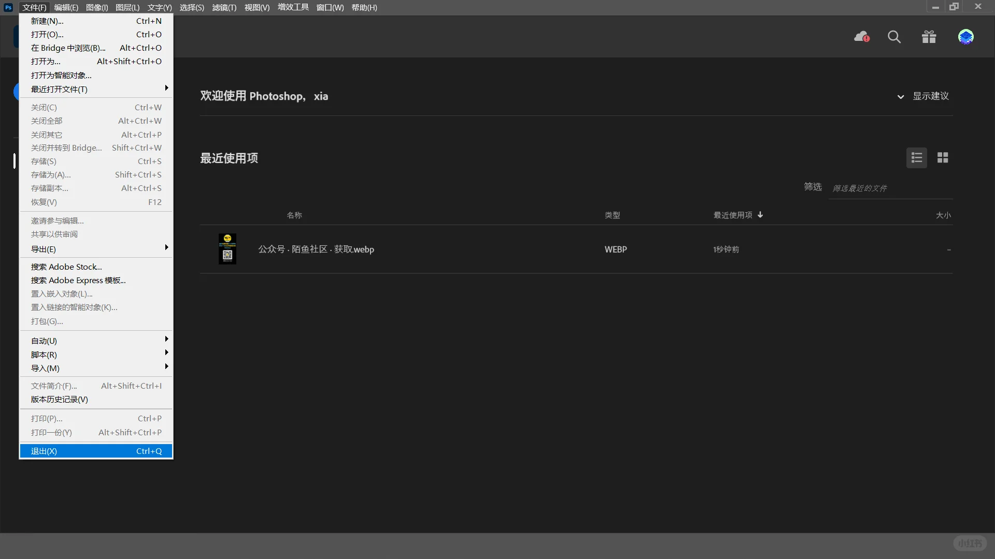
Task: Open the 滤镜(T) menu
Action: click(224, 7)
